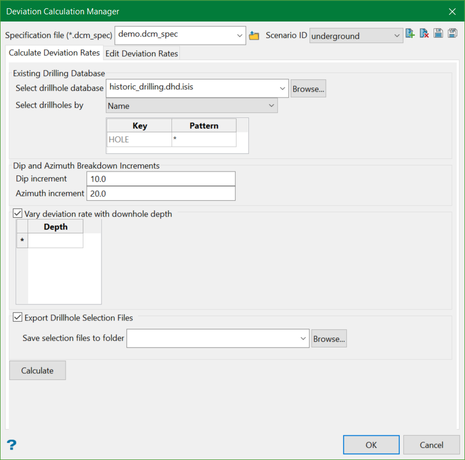Image resolution: width=465 pixels, height=460 pixels.
Task: Click the OK button
Action: coord(371,445)
